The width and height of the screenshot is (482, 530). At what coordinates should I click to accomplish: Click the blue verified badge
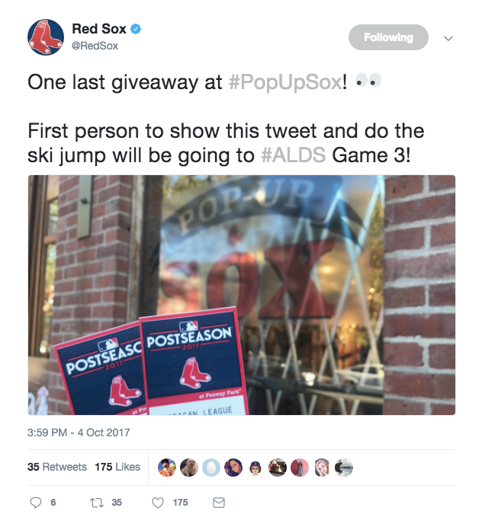pos(136,29)
